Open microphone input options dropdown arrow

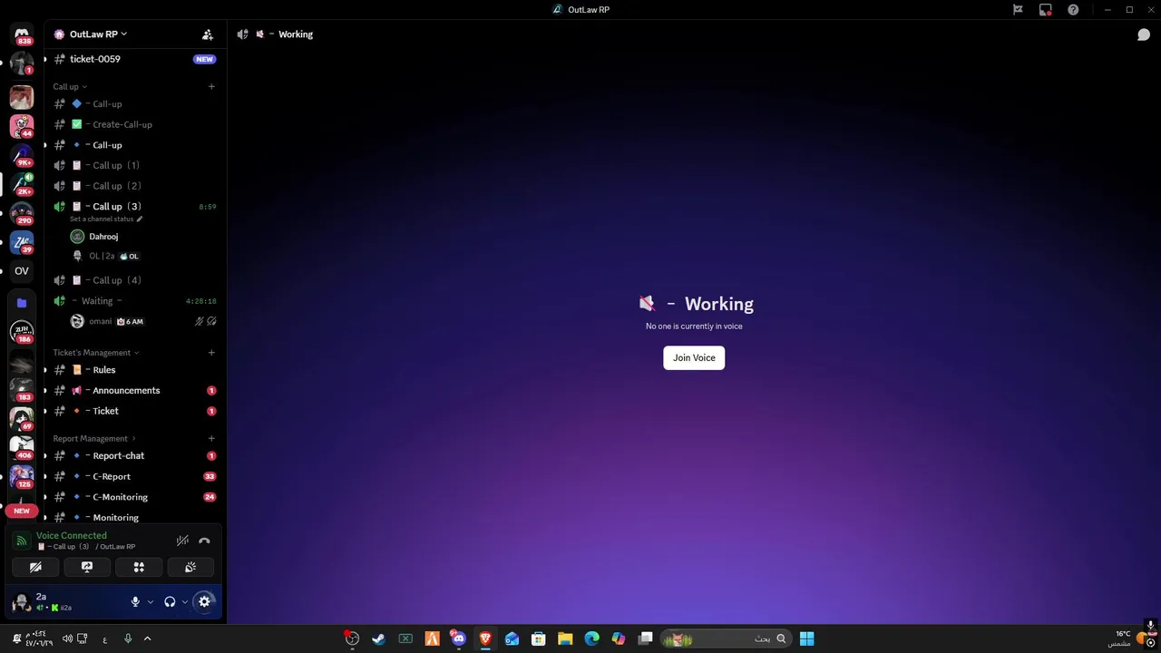coord(151,601)
